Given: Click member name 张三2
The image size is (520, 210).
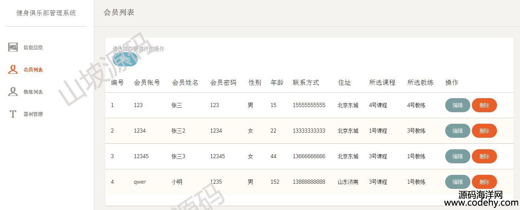Looking at the screenshot, I should coord(178,131).
